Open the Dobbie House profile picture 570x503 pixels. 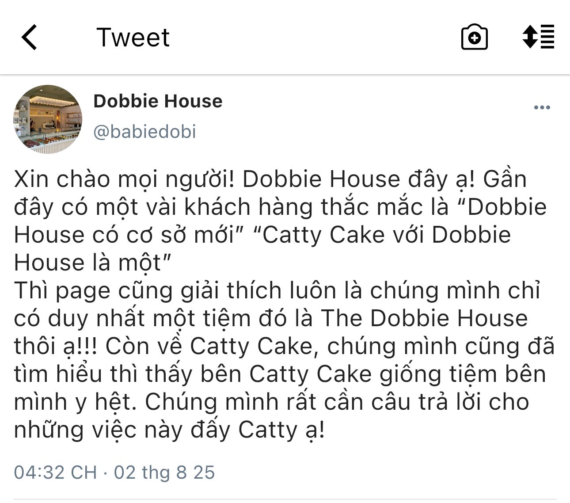click(x=48, y=119)
